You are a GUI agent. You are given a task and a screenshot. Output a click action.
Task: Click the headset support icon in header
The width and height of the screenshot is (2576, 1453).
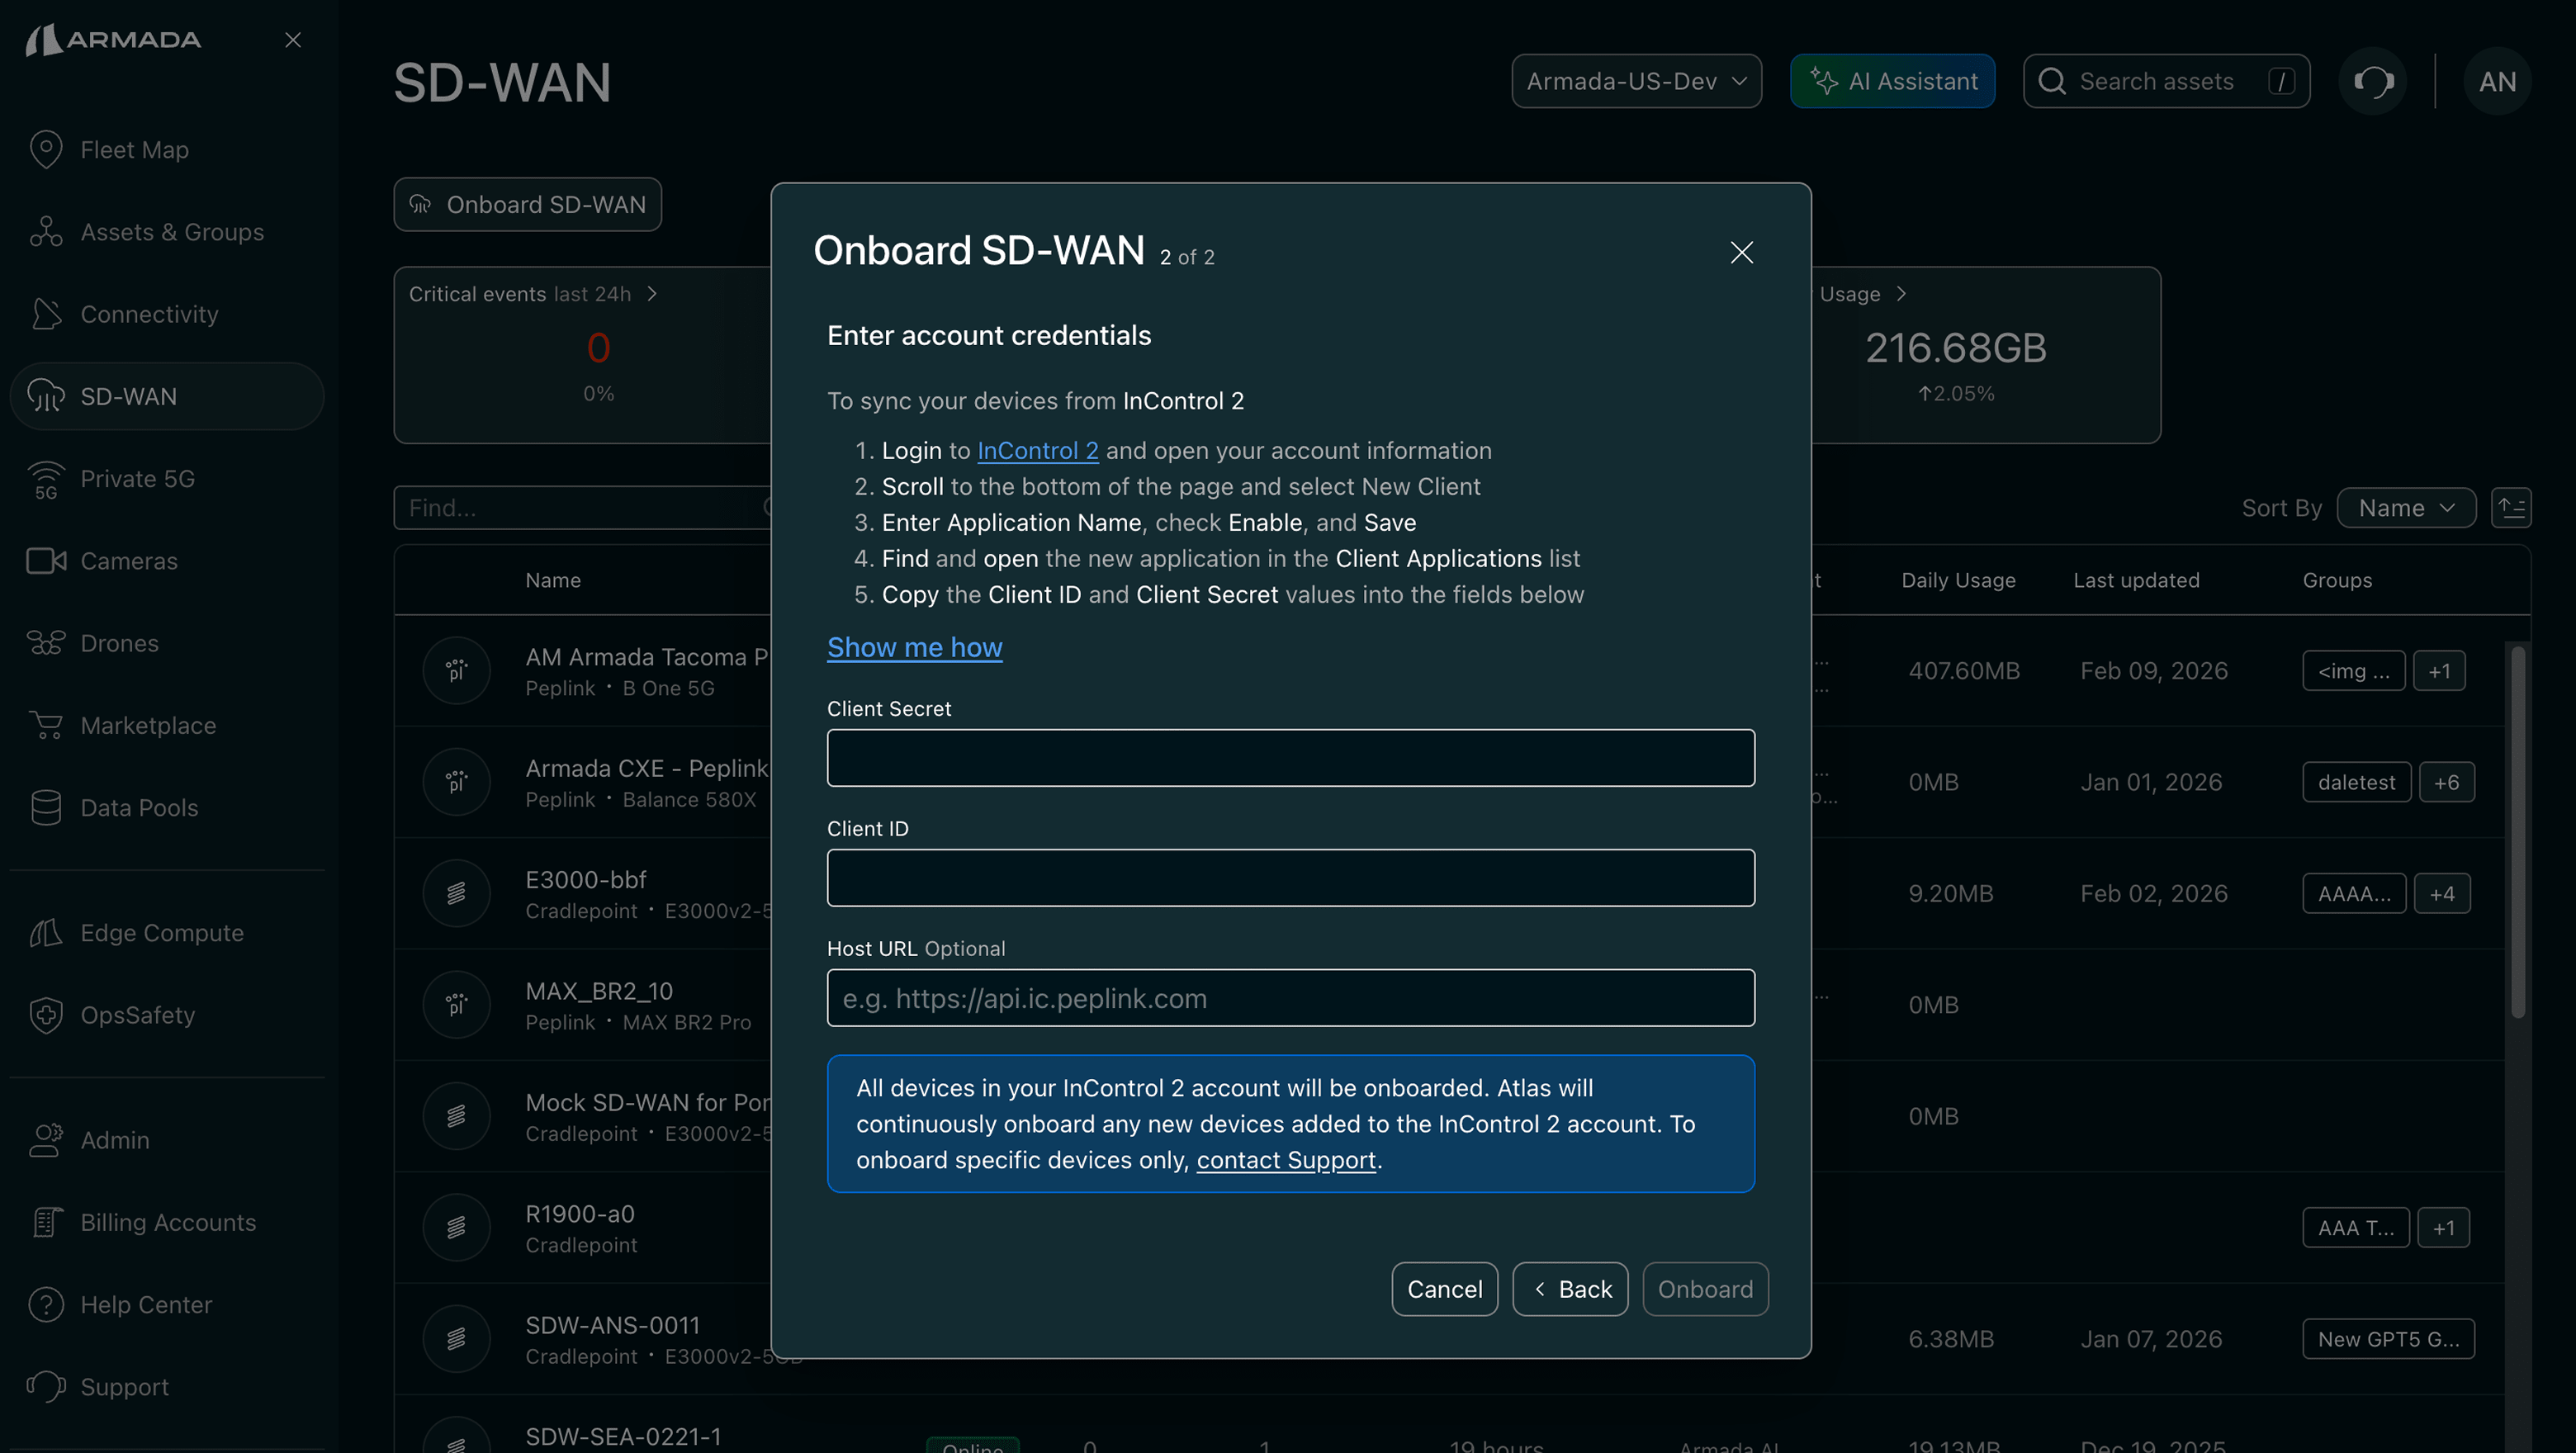[x=2372, y=81]
